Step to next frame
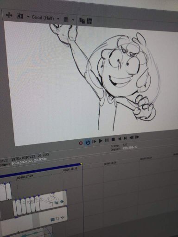This screenshot has width=178, height=237. (137, 137)
